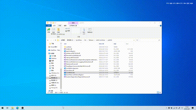Select the AppConfig.json file
This screenshot has width=196, height=110.
coord(71,51)
